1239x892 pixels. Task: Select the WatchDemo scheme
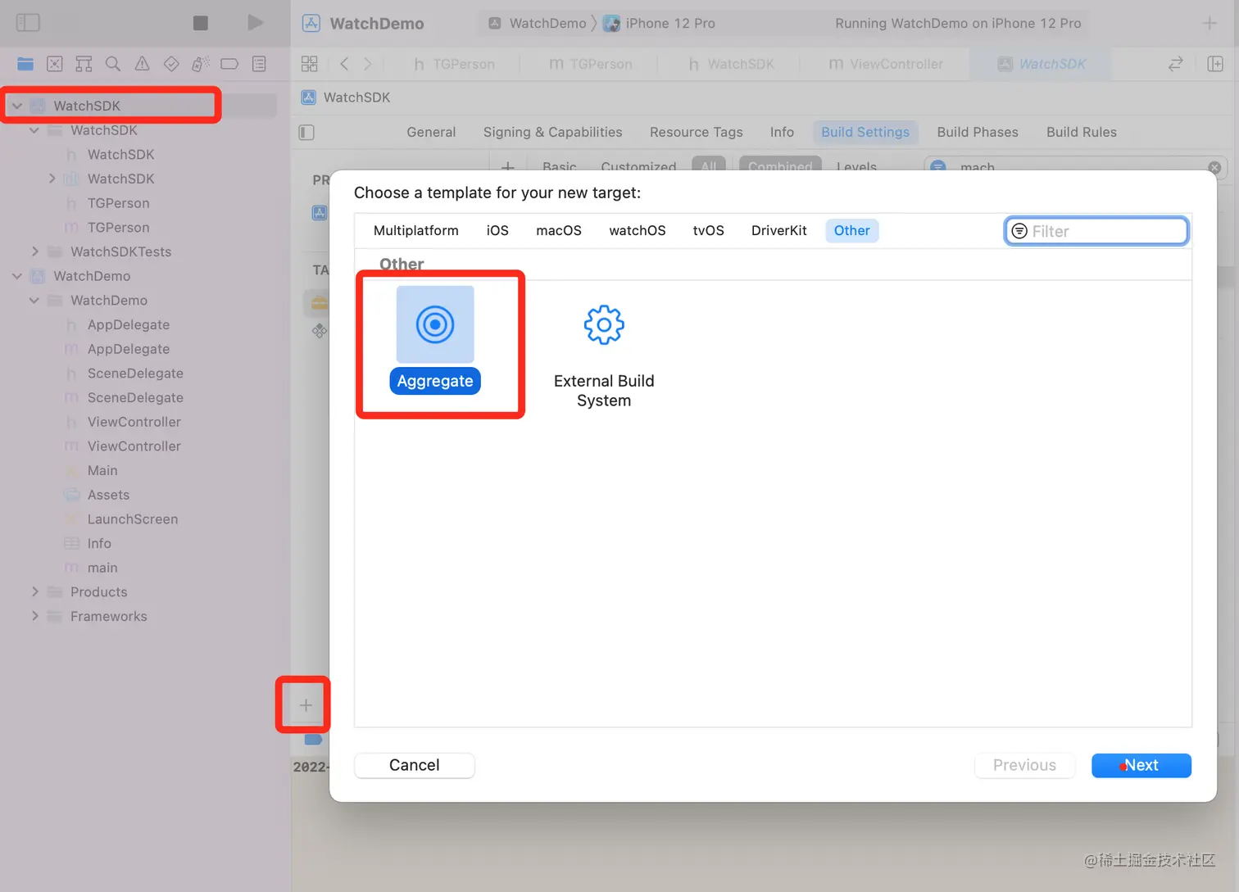coord(538,23)
